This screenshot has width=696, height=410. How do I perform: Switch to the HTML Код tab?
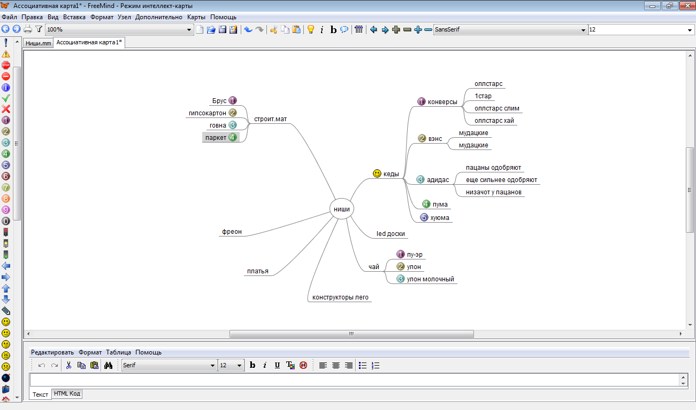click(67, 393)
